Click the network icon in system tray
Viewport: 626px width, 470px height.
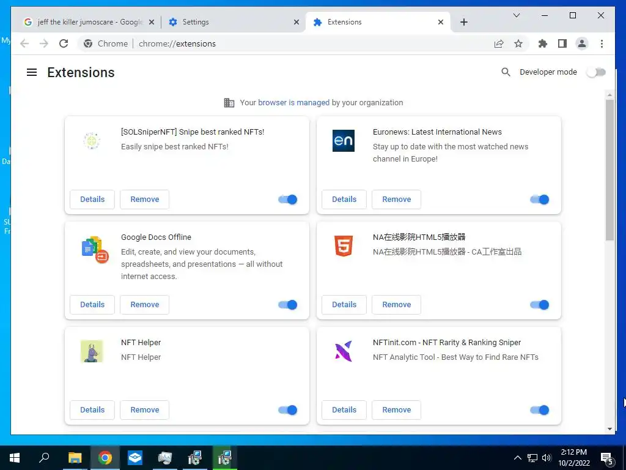pyautogui.click(x=532, y=458)
